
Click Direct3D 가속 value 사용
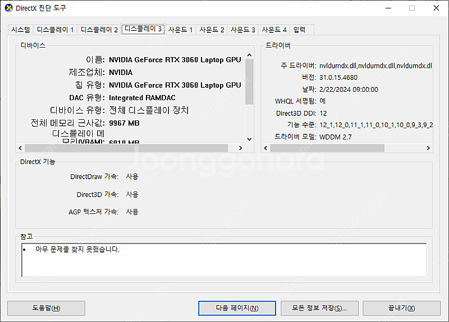pos(132,194)
